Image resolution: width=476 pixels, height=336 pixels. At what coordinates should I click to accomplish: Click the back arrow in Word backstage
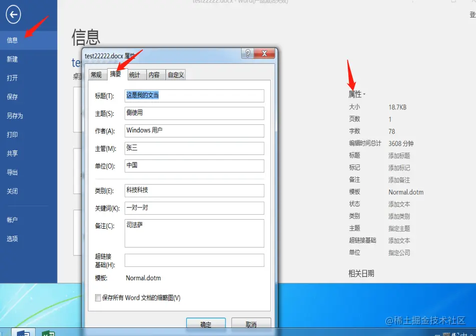14,14
